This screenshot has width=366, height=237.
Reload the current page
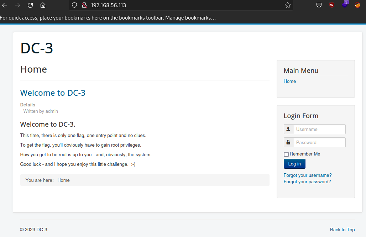(30, 5)
